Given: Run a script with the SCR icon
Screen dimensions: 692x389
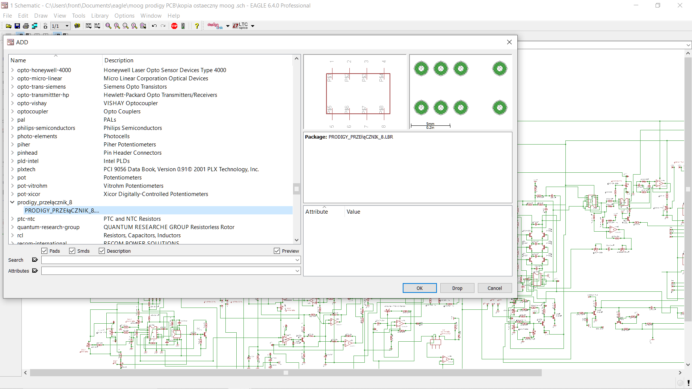Looking at the screenshot, I should coord(88,26).
